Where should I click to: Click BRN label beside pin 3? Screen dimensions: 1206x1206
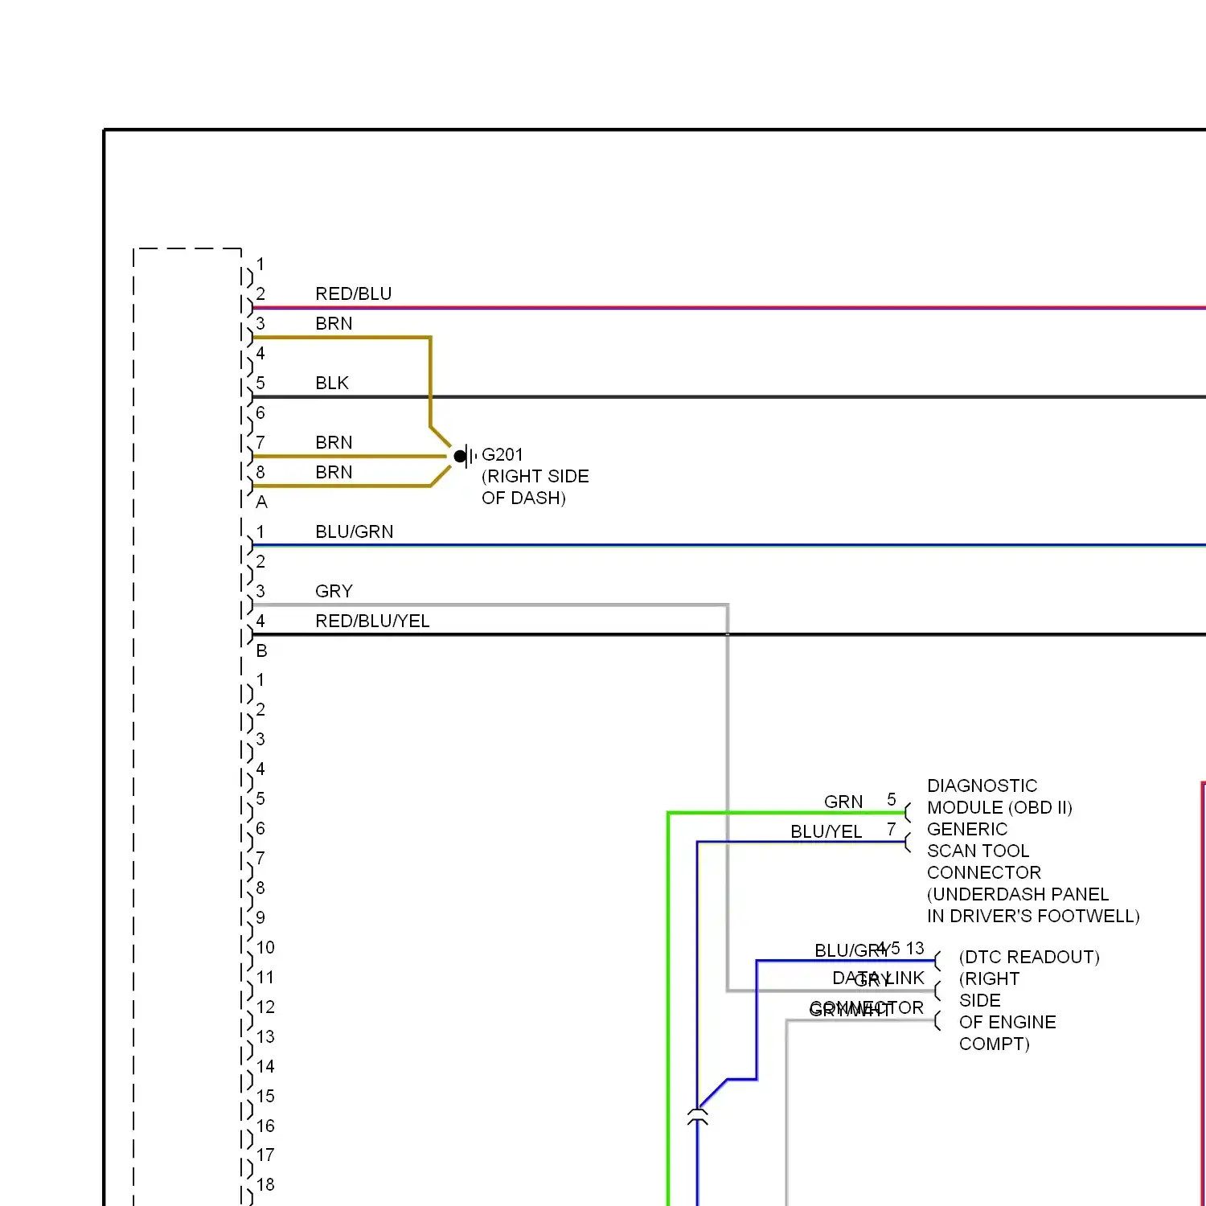[334, 323]
